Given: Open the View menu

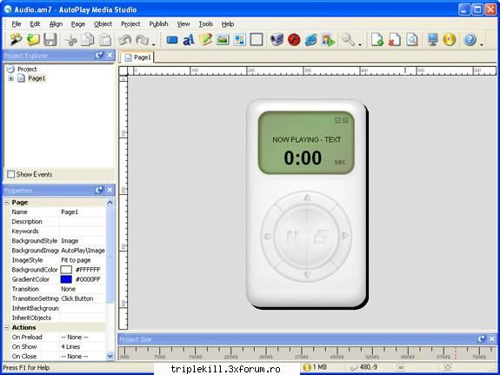Looking at the screenshot, I should pos(183,24).
